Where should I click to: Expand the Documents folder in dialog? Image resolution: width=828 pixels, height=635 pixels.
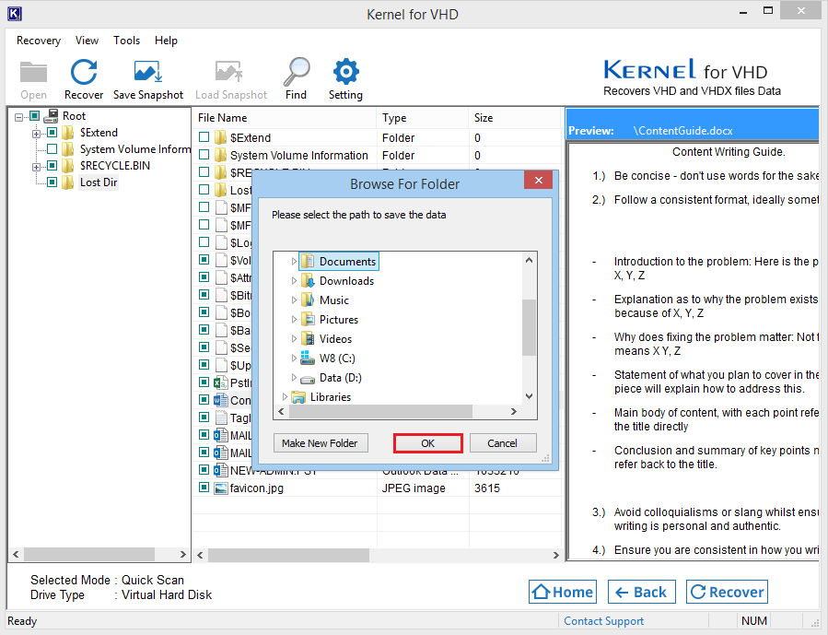(294, 262)
